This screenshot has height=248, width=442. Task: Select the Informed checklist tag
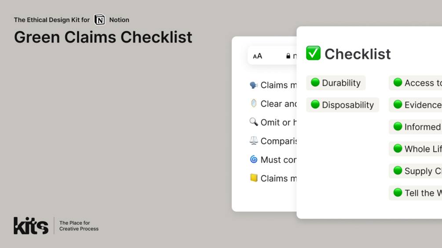pyautogui.click(x=415, y=127)
